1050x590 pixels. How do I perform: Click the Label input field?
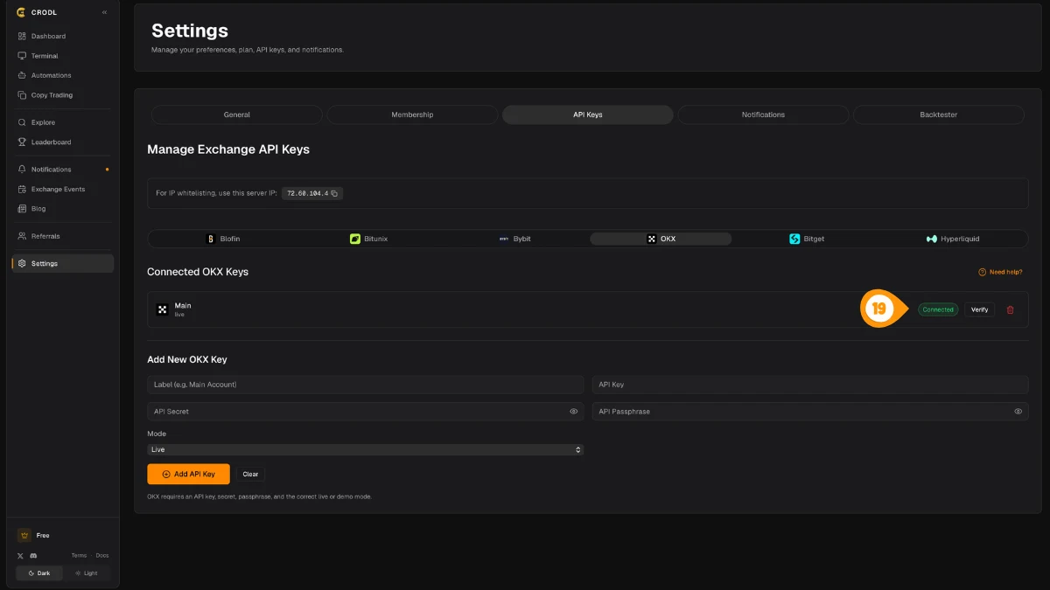click(x=365, y=385)
